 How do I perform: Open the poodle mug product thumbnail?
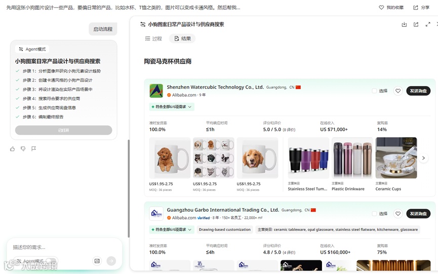[x=170, y=158]
